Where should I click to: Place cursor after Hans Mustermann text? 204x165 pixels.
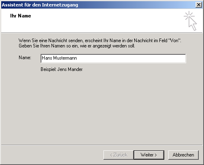(x=77, y=58)
